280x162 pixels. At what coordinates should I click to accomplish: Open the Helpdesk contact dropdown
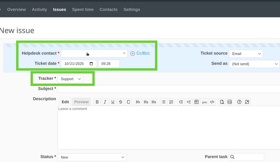click(x=94, y=54)
